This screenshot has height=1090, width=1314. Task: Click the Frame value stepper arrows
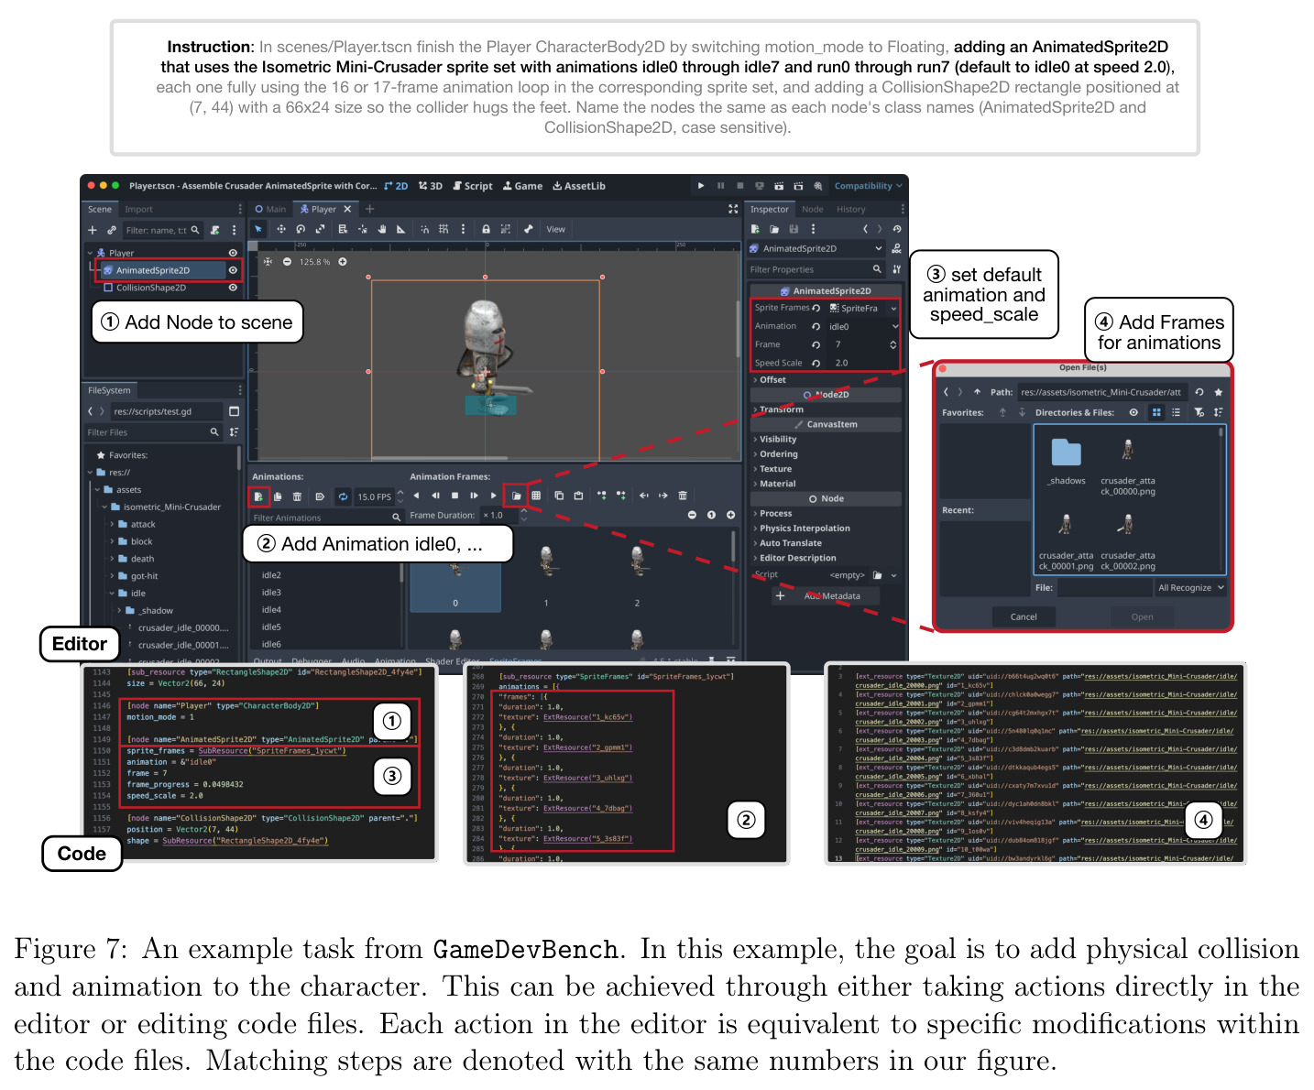893,344
